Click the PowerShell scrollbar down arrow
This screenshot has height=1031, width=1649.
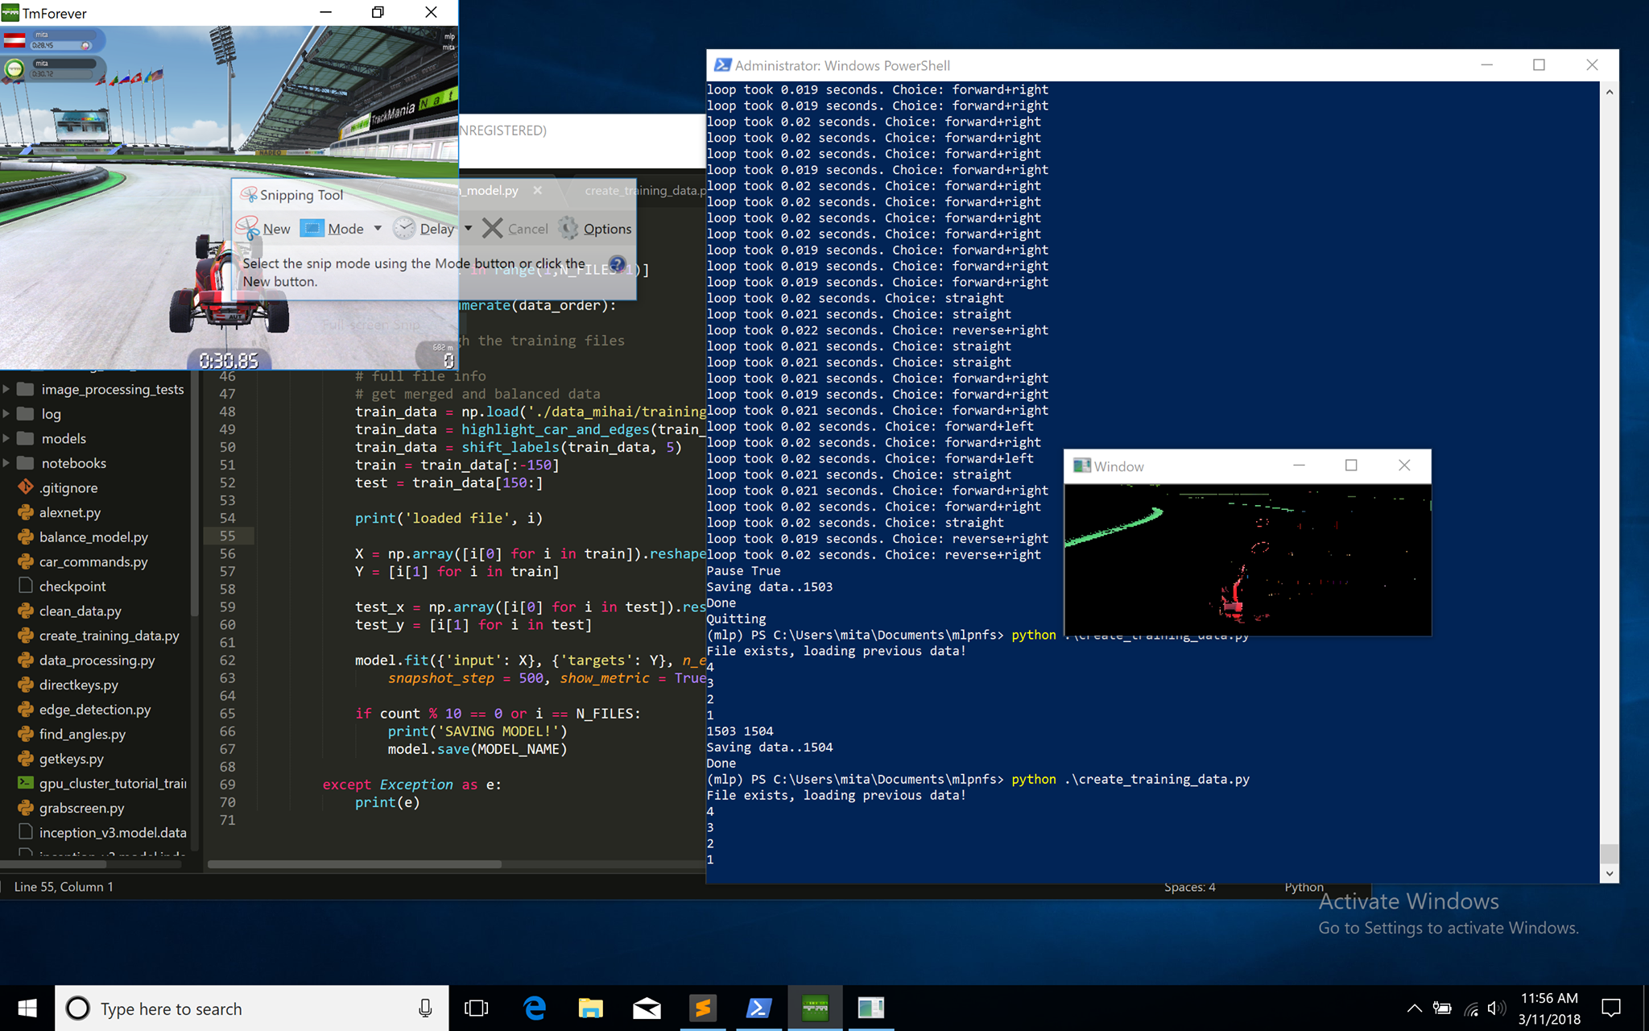(1609, 873)
